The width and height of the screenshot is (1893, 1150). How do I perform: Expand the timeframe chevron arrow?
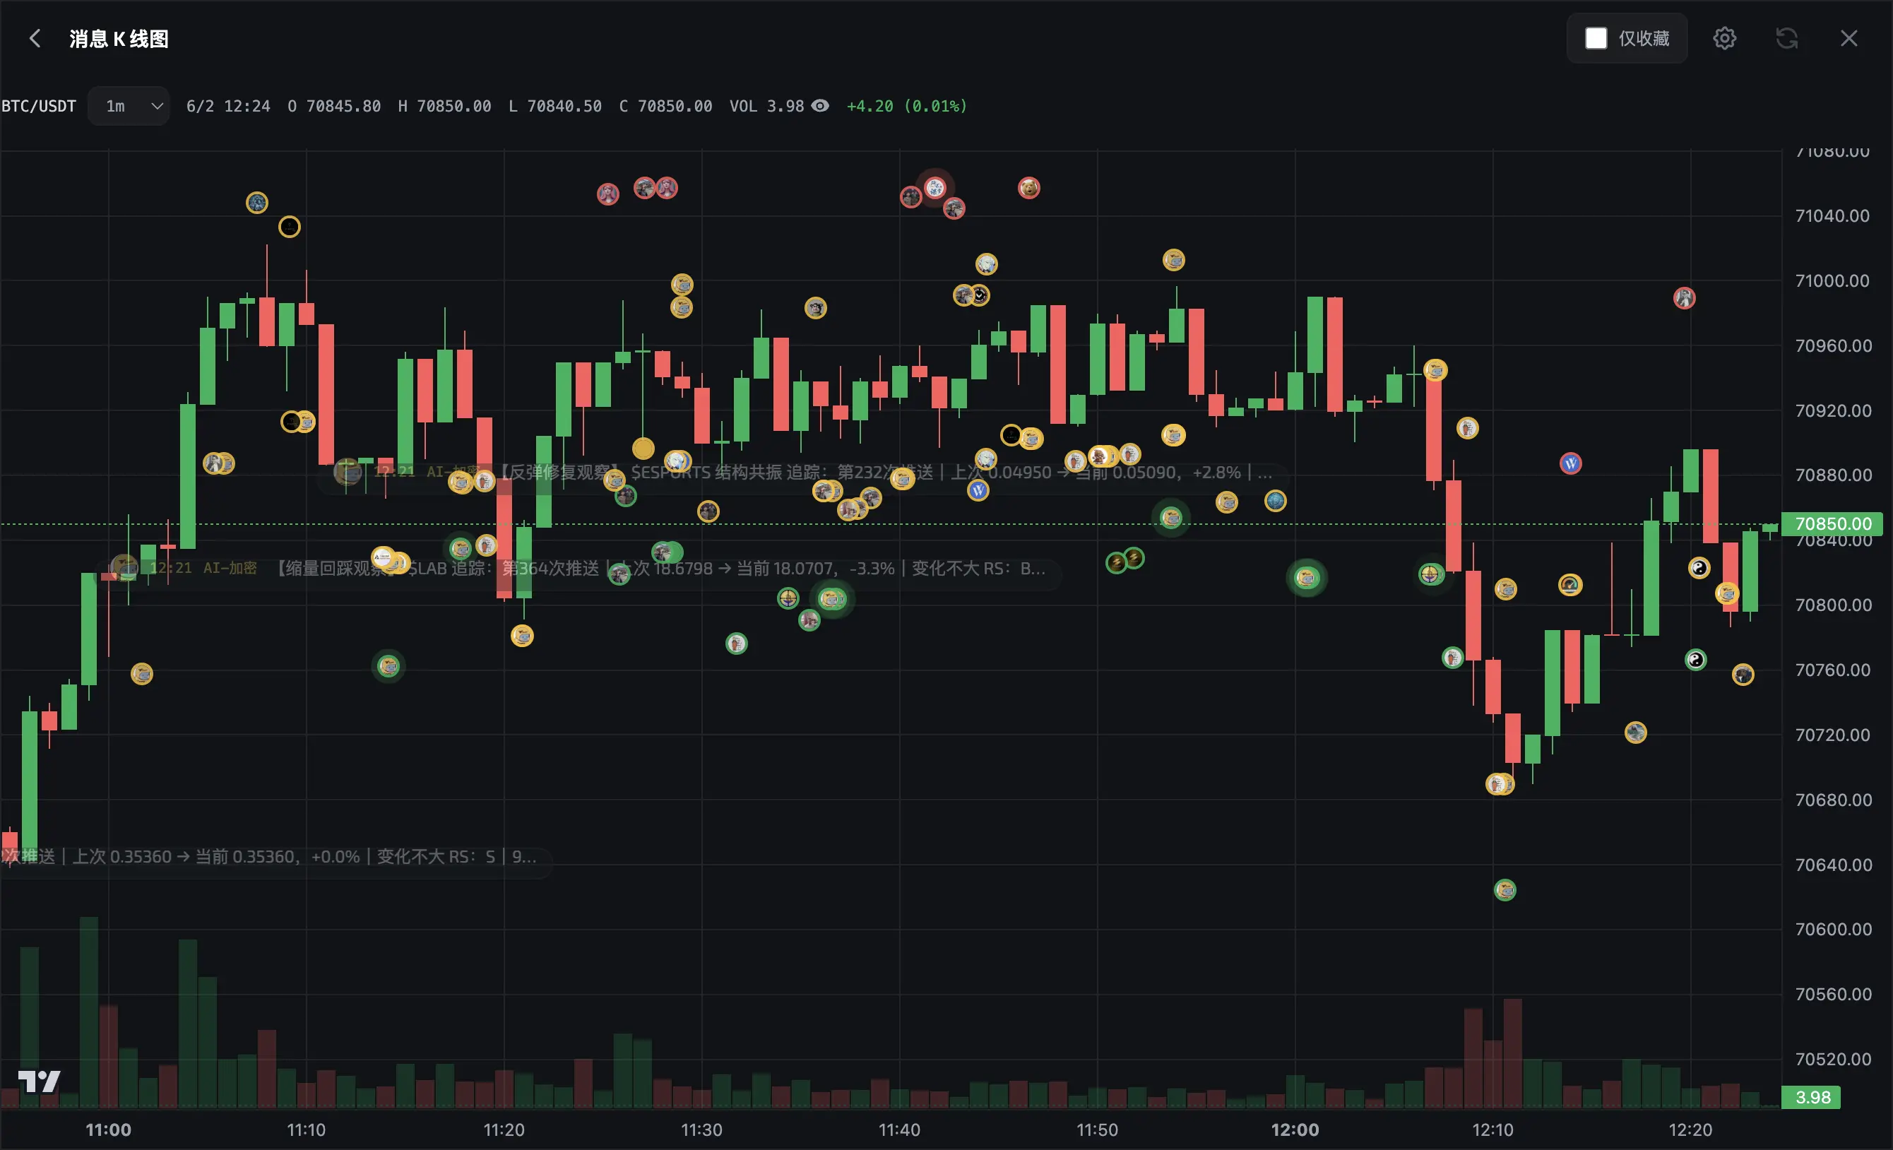tap(157, 106)
